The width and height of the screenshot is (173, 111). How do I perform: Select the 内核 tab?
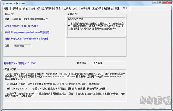point(26,9)
